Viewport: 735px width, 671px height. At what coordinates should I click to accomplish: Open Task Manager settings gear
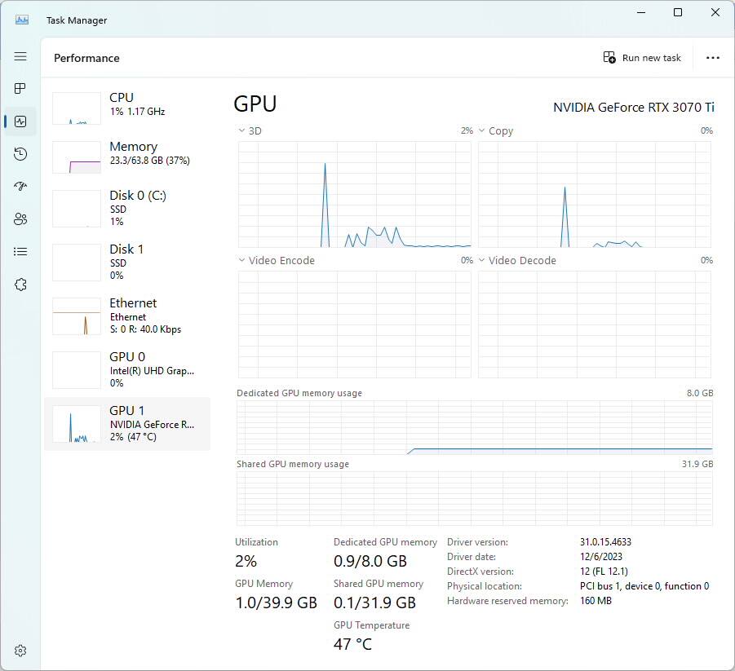point(20,651)
